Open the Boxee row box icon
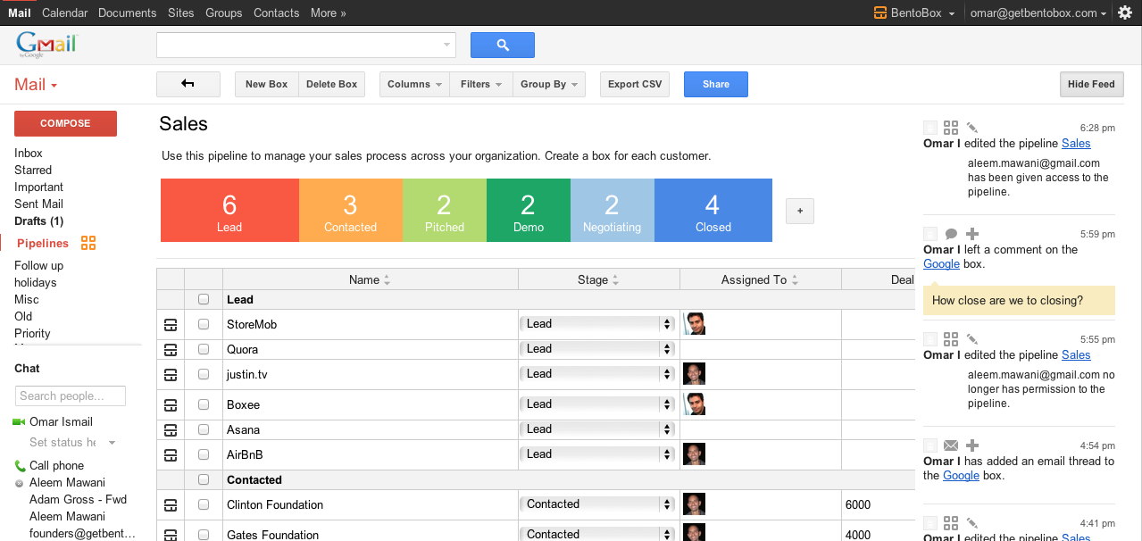The image size is (1142, 541). tap(171, 404)
